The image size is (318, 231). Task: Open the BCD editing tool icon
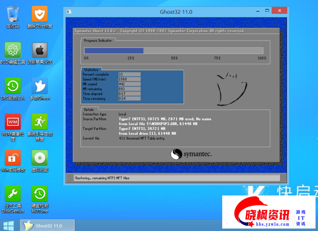pyautogui.click(x=13, y=50)
